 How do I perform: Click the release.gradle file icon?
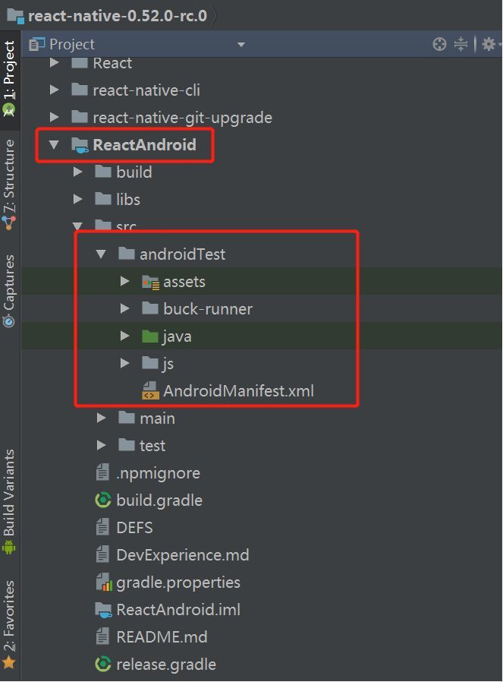tap(102, 665)
